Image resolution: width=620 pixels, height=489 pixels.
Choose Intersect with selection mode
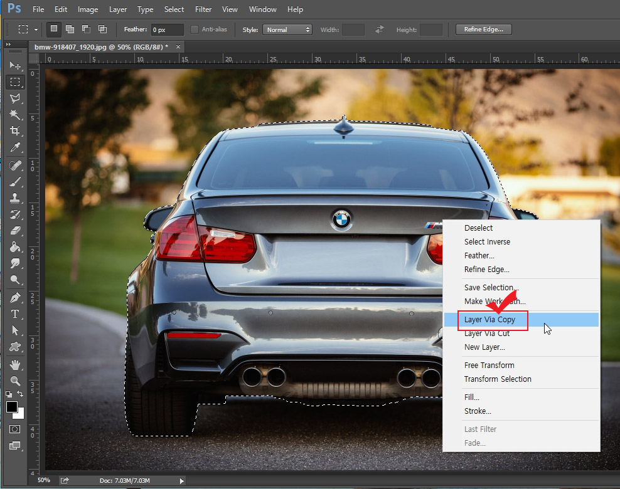click(102, 29)
